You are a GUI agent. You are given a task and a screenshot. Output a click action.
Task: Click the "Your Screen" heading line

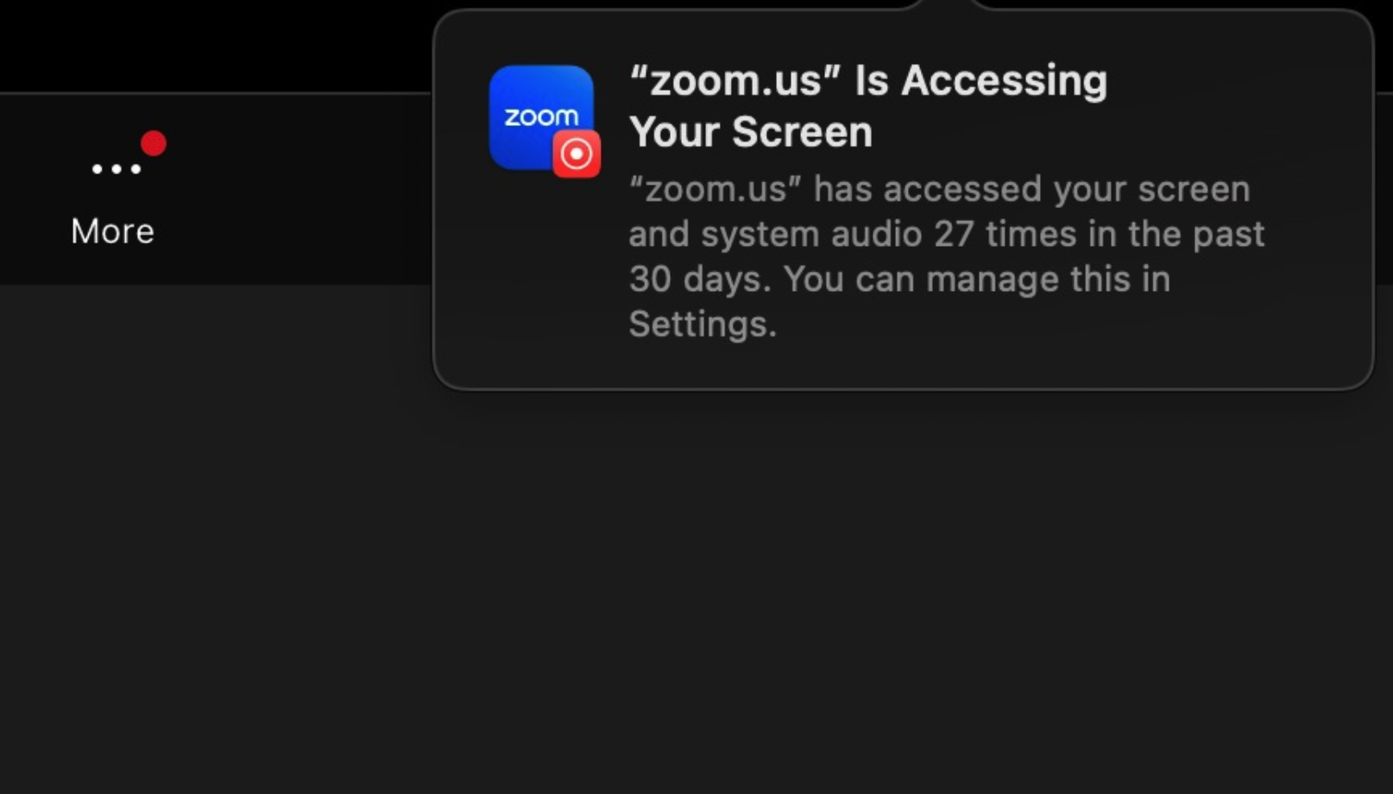pos(751,132)
